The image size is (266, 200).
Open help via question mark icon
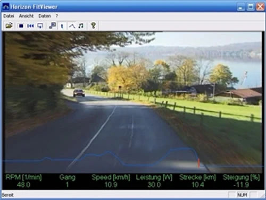94,26
